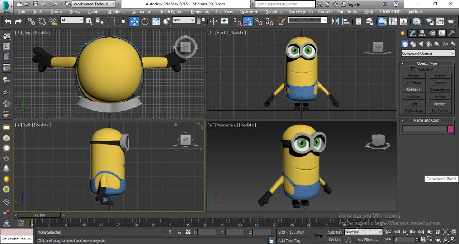459x244 pixels.
Task: Select the Select and Rotate tool
Action: [x=145, y=21]
